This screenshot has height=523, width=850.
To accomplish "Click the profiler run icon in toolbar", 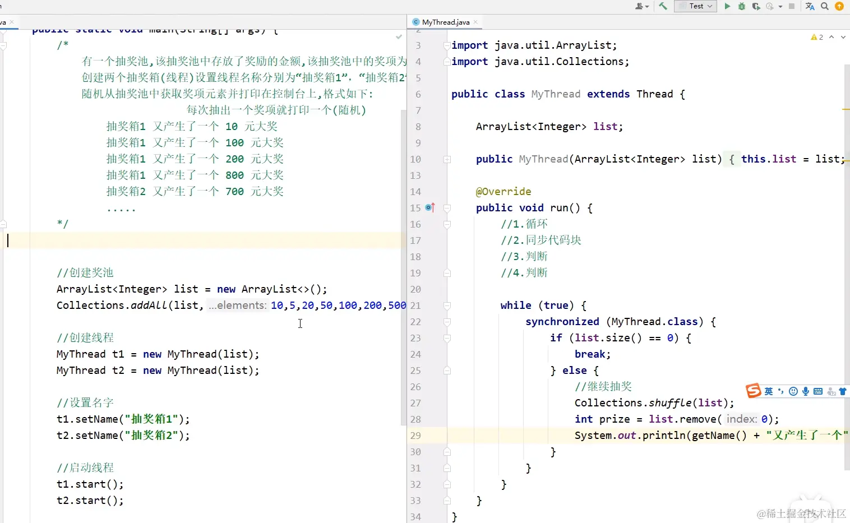I will point(770,6).
